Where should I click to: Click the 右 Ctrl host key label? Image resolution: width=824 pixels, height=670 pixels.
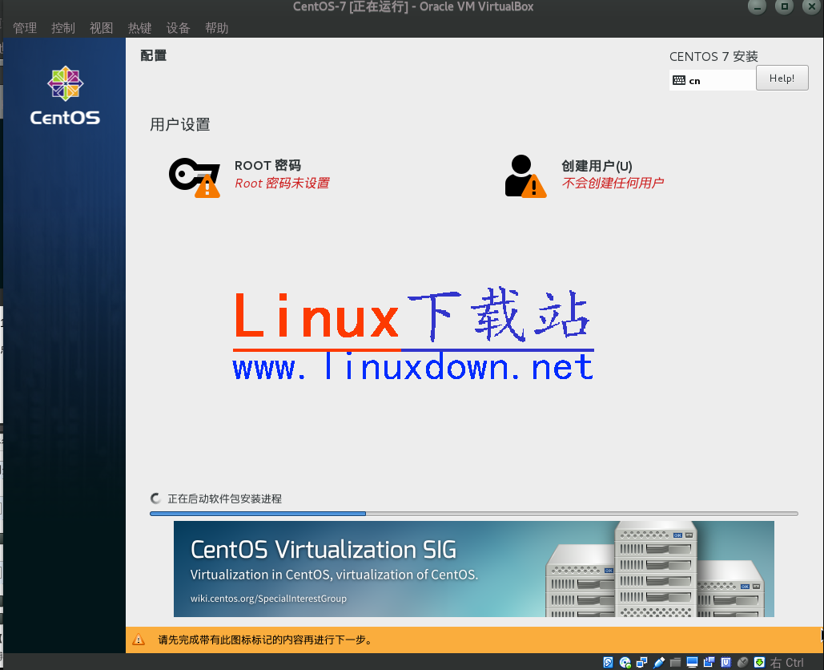click(x=786, y=663)
